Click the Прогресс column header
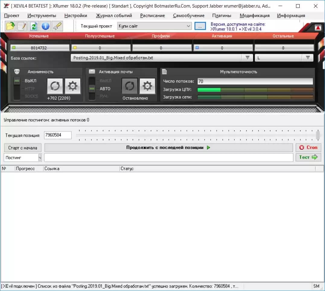This screenshot has width=325, height=291. [x=29, y=169]
